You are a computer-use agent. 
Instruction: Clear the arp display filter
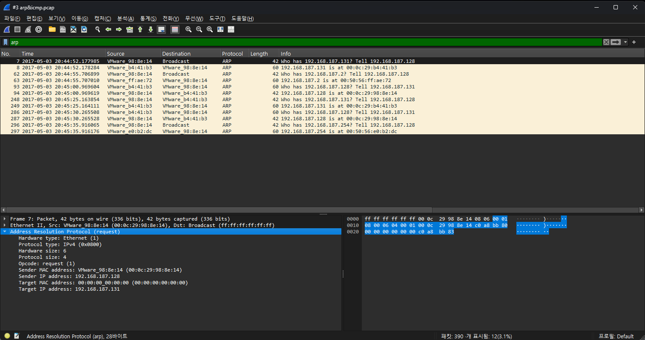click(x=606, y=42)
